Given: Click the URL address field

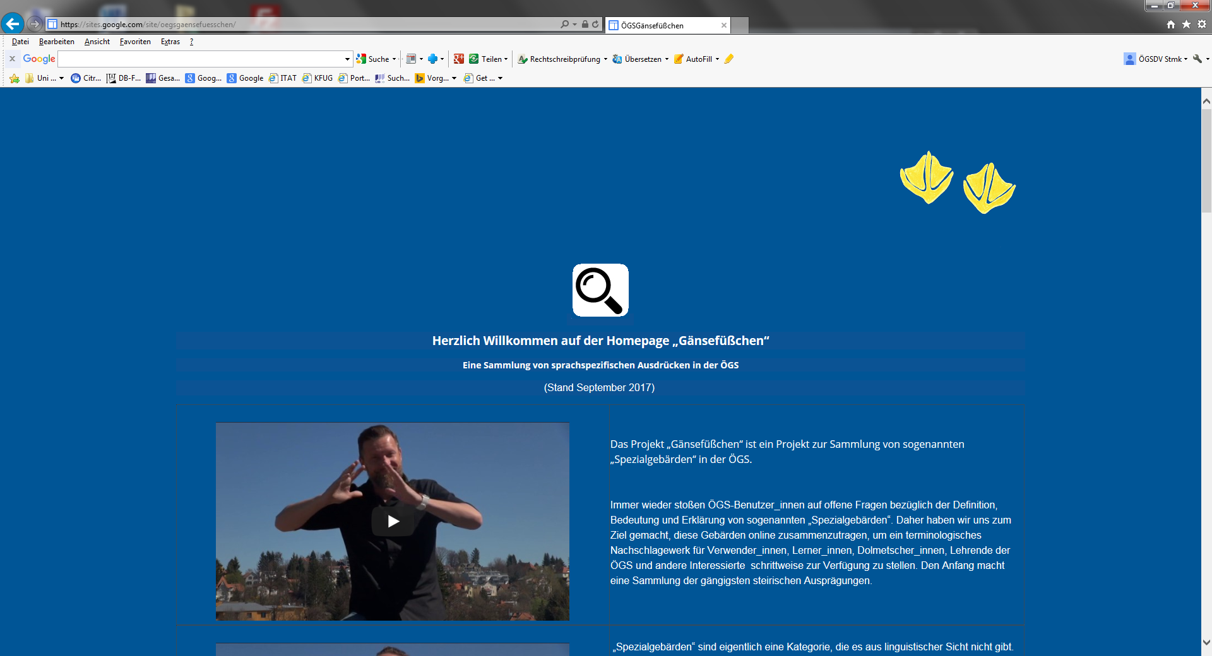Looking at the screenshot, I should [303, 24].
